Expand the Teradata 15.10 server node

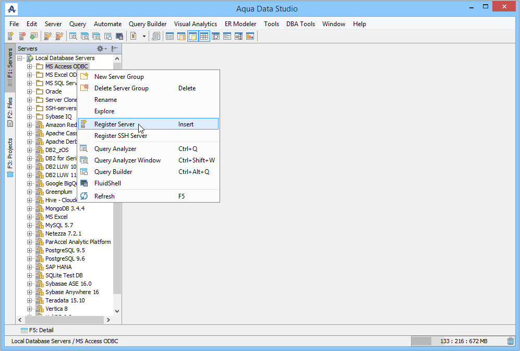30,300
